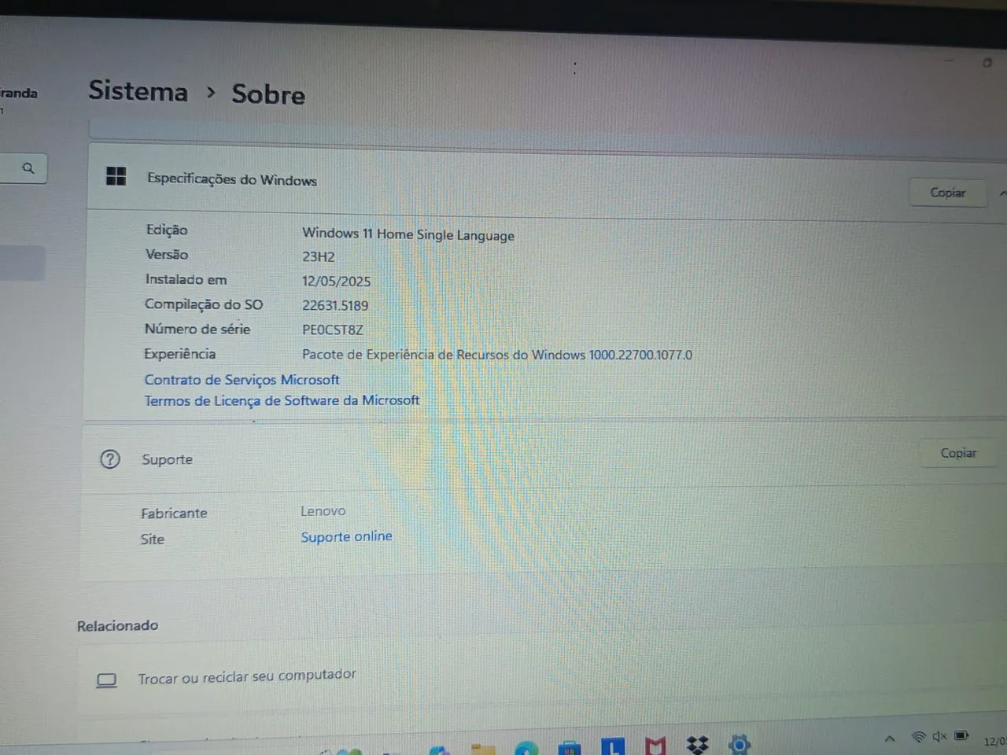Click the battery icon in system tray
This screenshot has width=1007, height=755.
[x=961, y=735]
